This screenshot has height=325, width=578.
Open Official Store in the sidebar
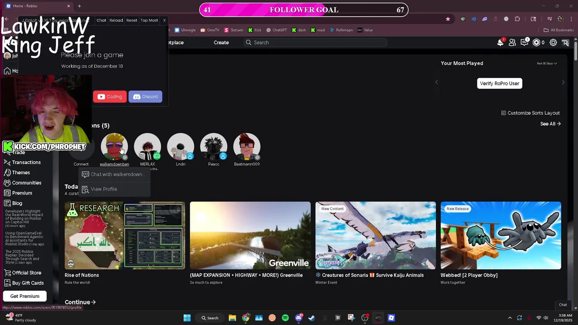[x=23, y=273]
